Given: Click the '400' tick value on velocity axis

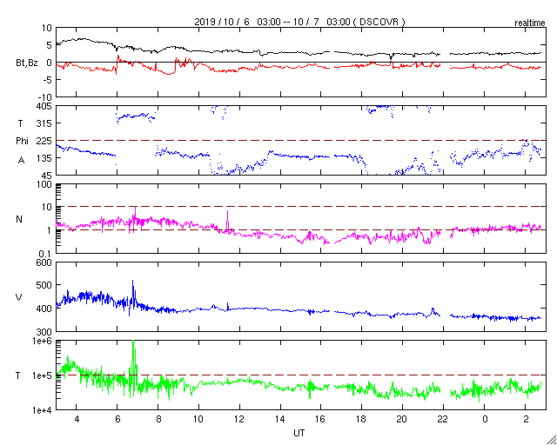Looking at the screenshot, I should (44, 309).
